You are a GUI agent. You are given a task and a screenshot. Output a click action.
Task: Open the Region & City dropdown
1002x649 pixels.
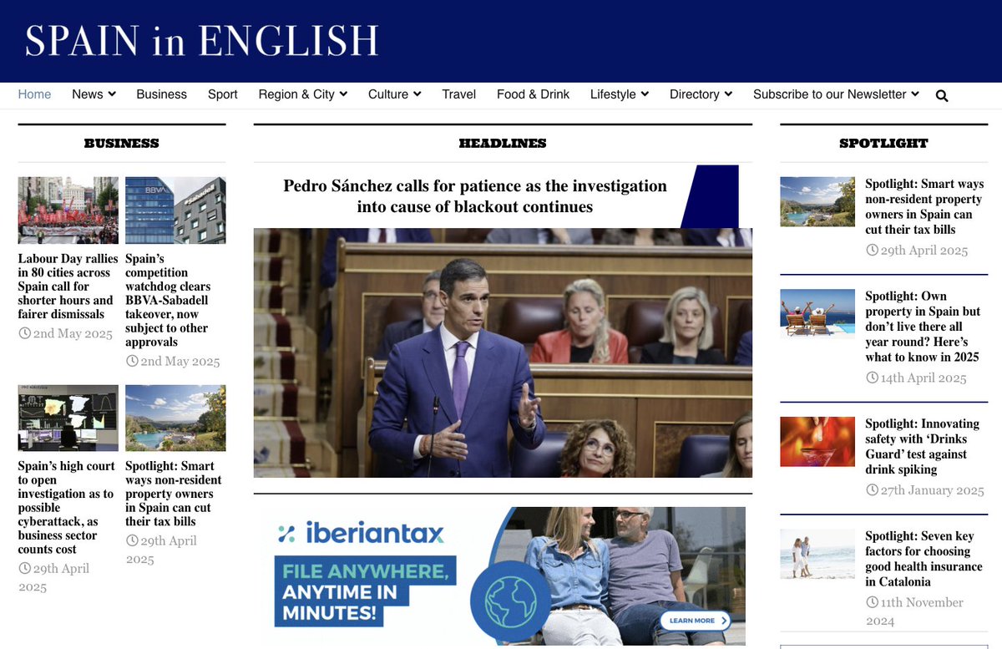[302, 94]
